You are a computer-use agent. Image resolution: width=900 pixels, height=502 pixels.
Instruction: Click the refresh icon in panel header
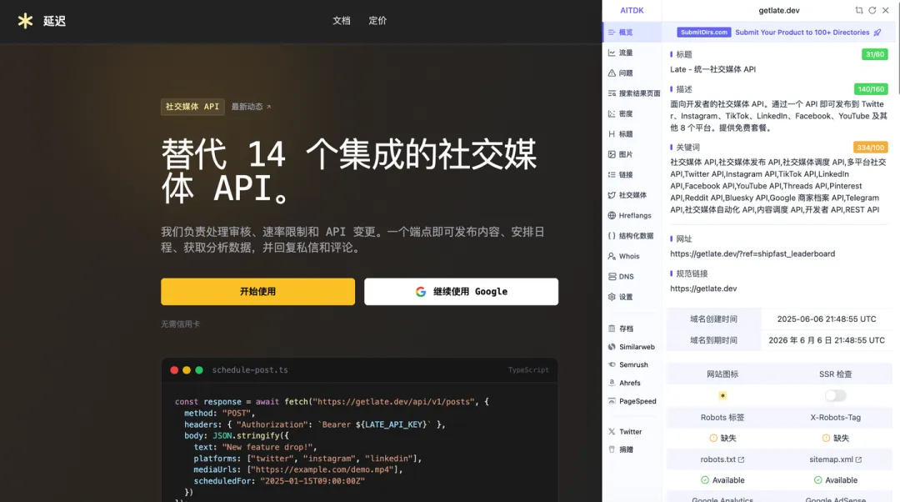point(872,10)
